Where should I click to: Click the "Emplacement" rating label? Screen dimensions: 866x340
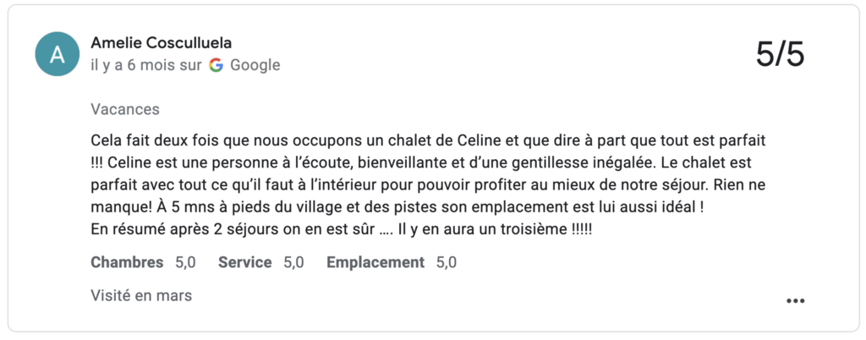(375, 262)
